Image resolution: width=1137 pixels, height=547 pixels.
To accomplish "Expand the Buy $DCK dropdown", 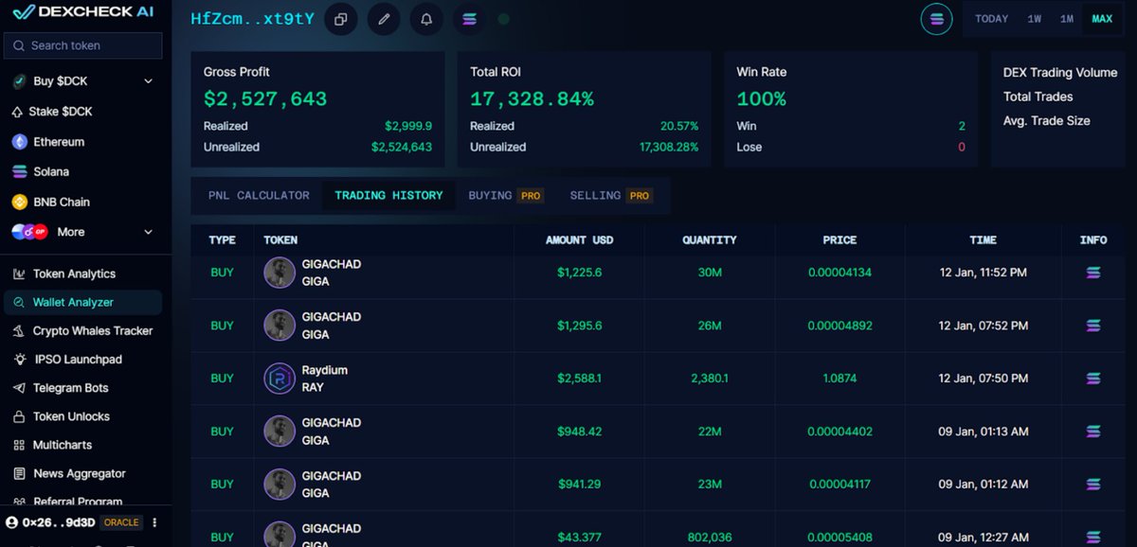I will point(148,81).
